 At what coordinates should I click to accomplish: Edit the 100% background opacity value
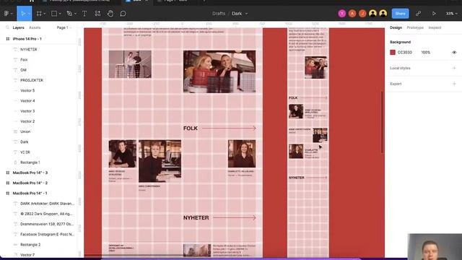(425, 52)
